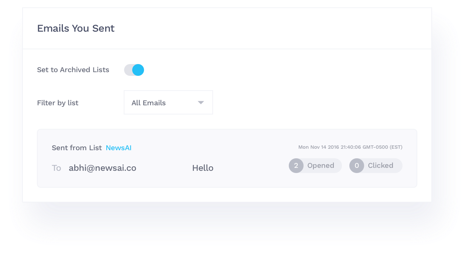The height and width of the screenshot is (254, 469).
Task: Click the Emails You Sent heading
Action: pyautogui.click(x=76, y=28)
